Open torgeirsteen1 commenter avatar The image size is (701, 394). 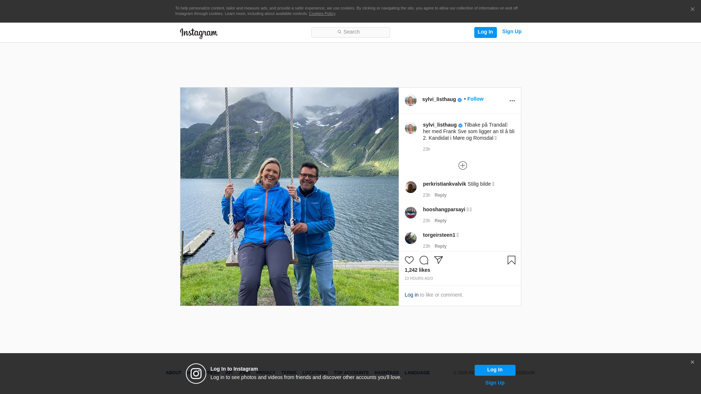click(410, 238)
